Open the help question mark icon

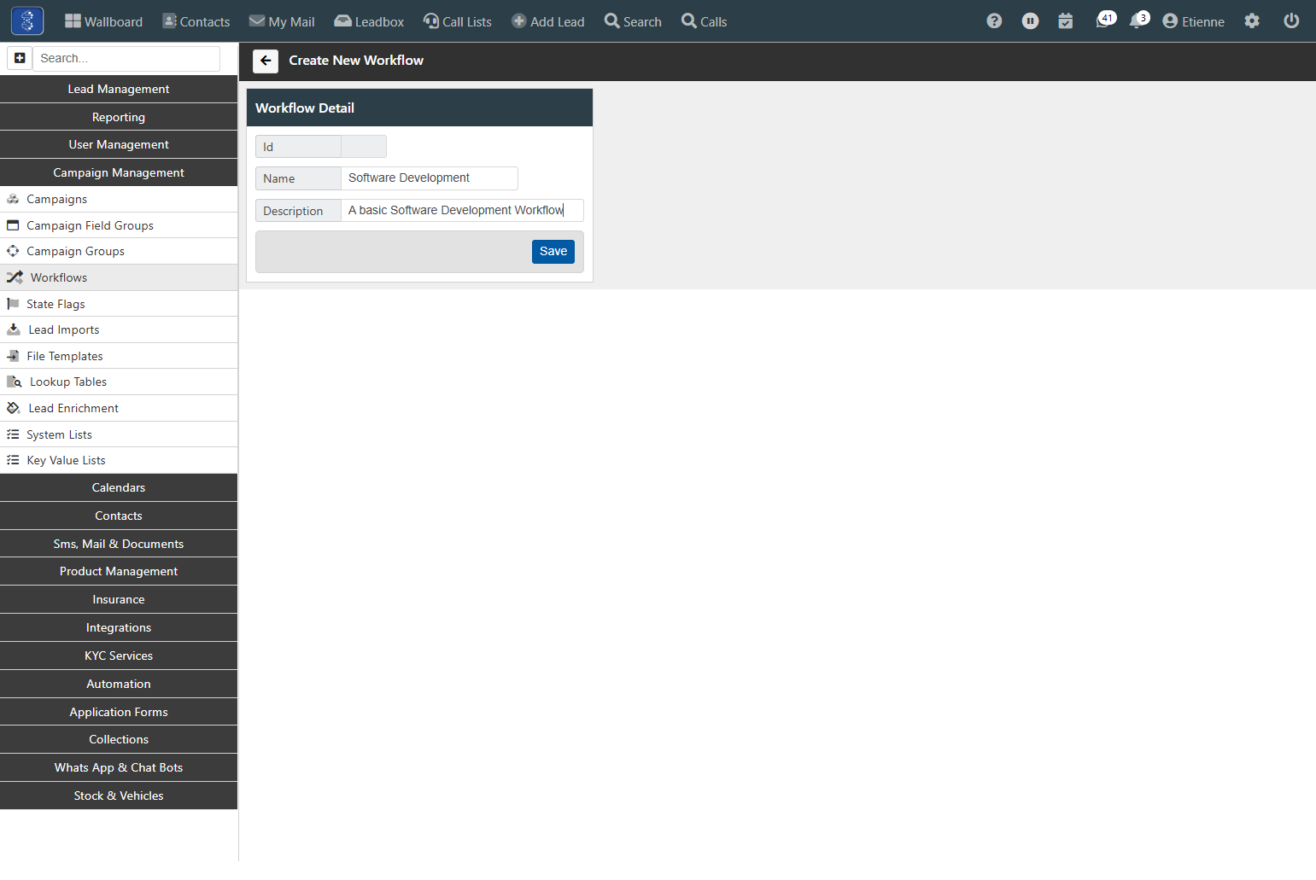[x=994, y=21]
